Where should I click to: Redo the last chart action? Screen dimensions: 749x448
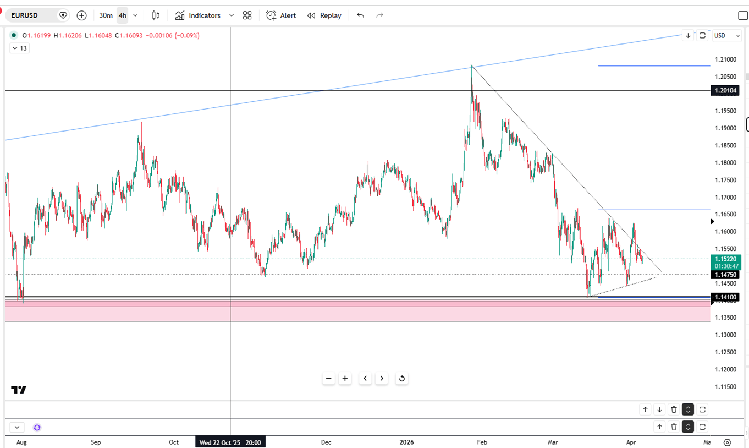pos(379,15)
